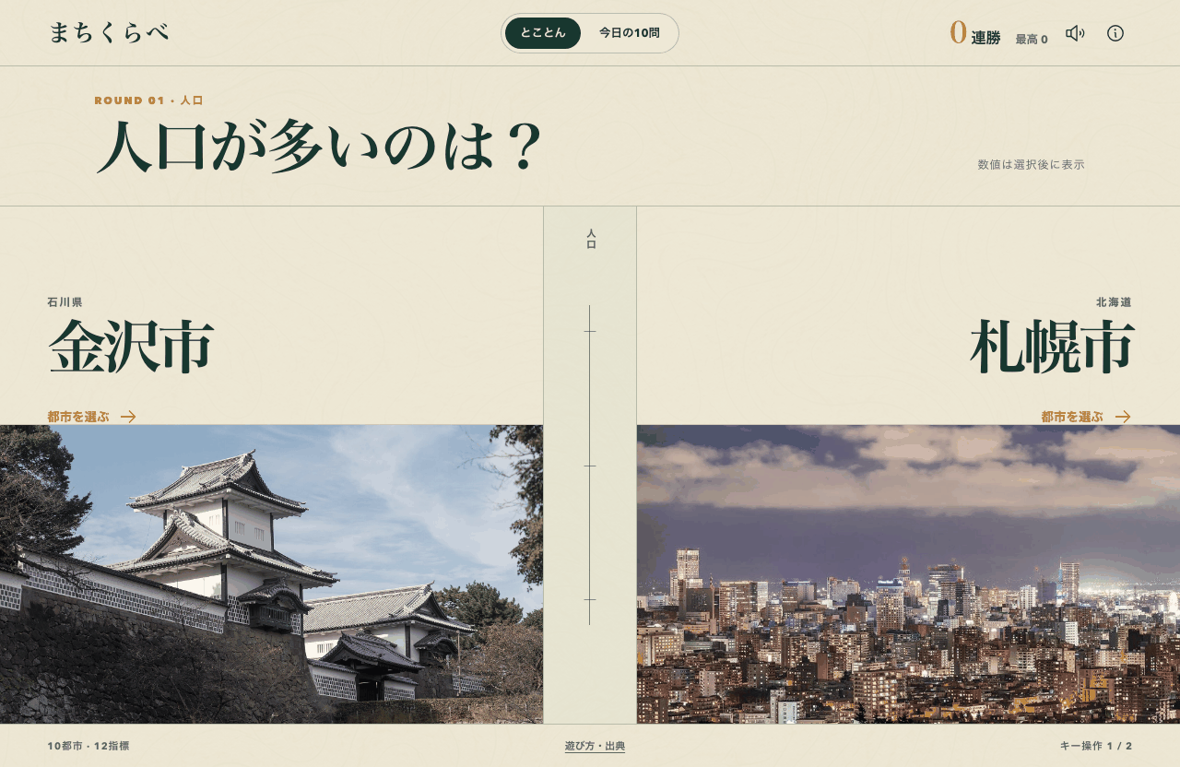The height and width of the screenshot is (767, 1180).
Task: Switch to 今日の10問 mode
Action: [x=630, y=33]
